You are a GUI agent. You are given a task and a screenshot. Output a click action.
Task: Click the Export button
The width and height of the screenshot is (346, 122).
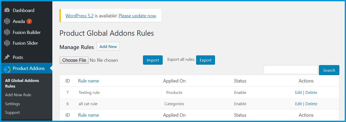(205, 60)
